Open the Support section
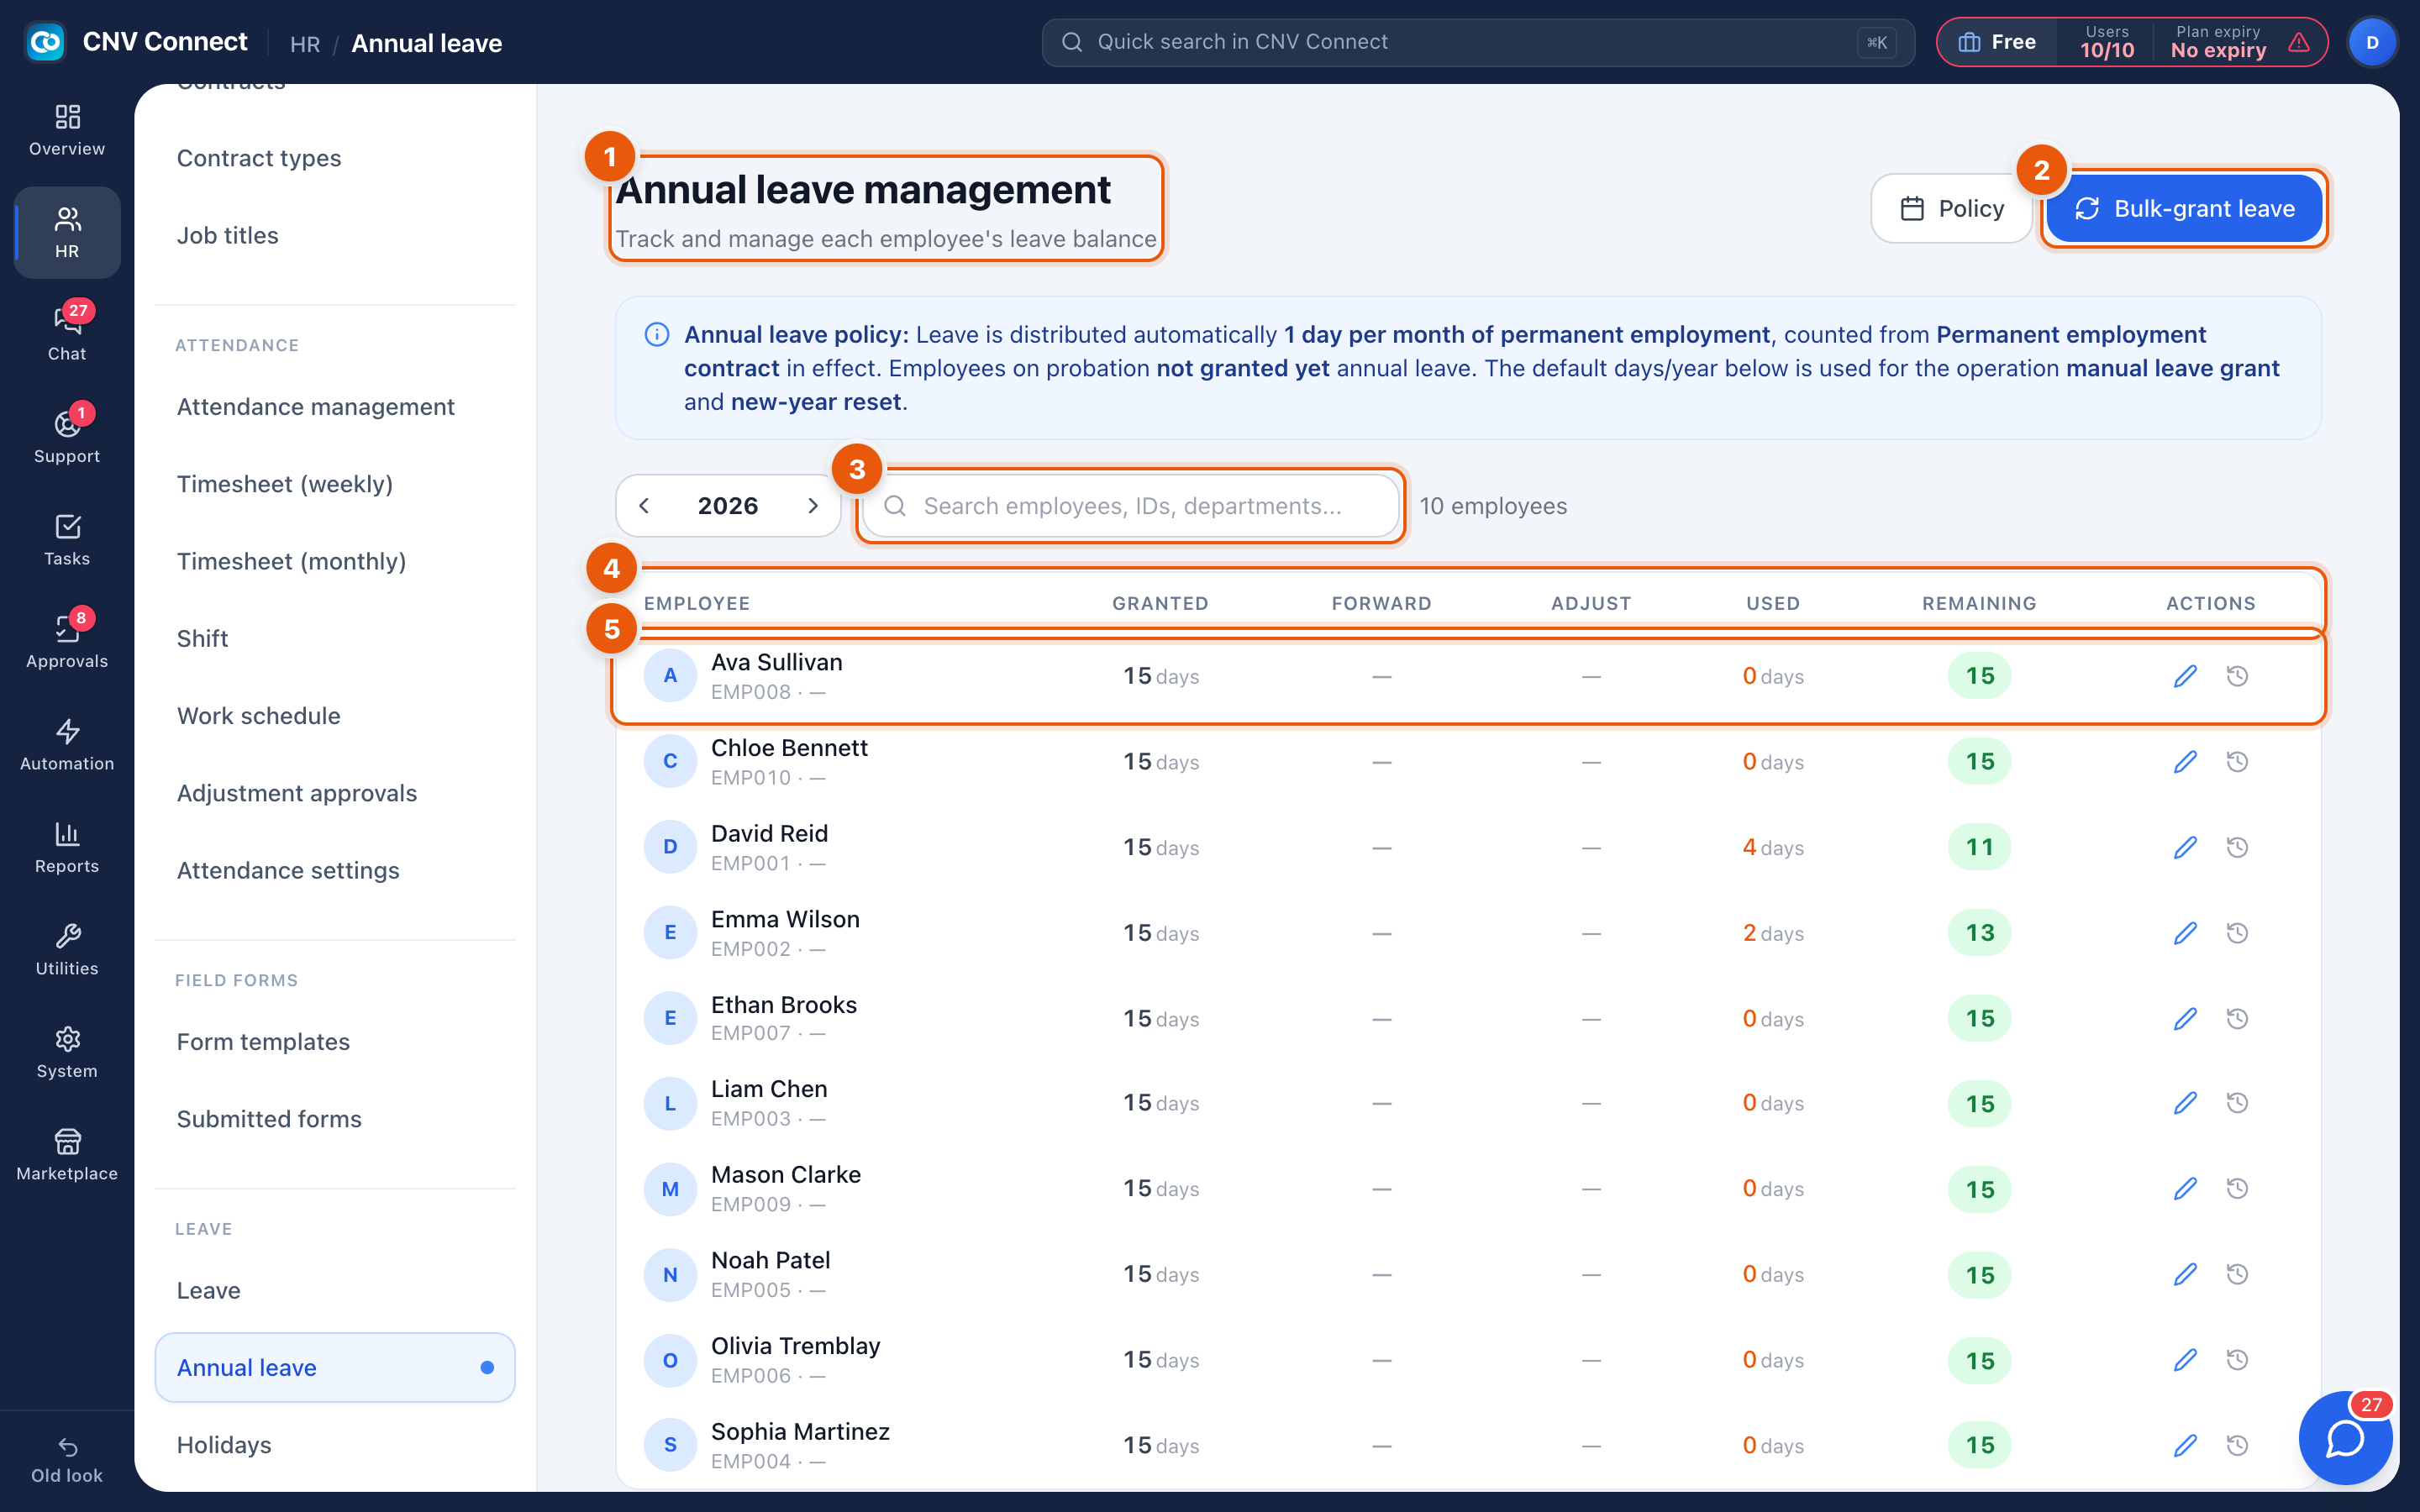The height and width of the screenshot is (1512, 2420). [x=67, y=437]
